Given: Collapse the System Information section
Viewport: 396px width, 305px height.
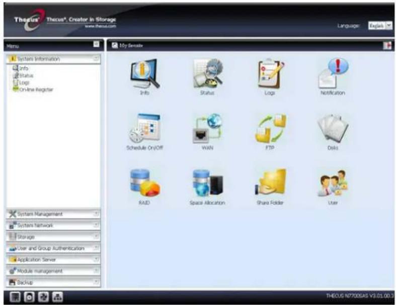Looking at the screenshot, I should [53, 59].
